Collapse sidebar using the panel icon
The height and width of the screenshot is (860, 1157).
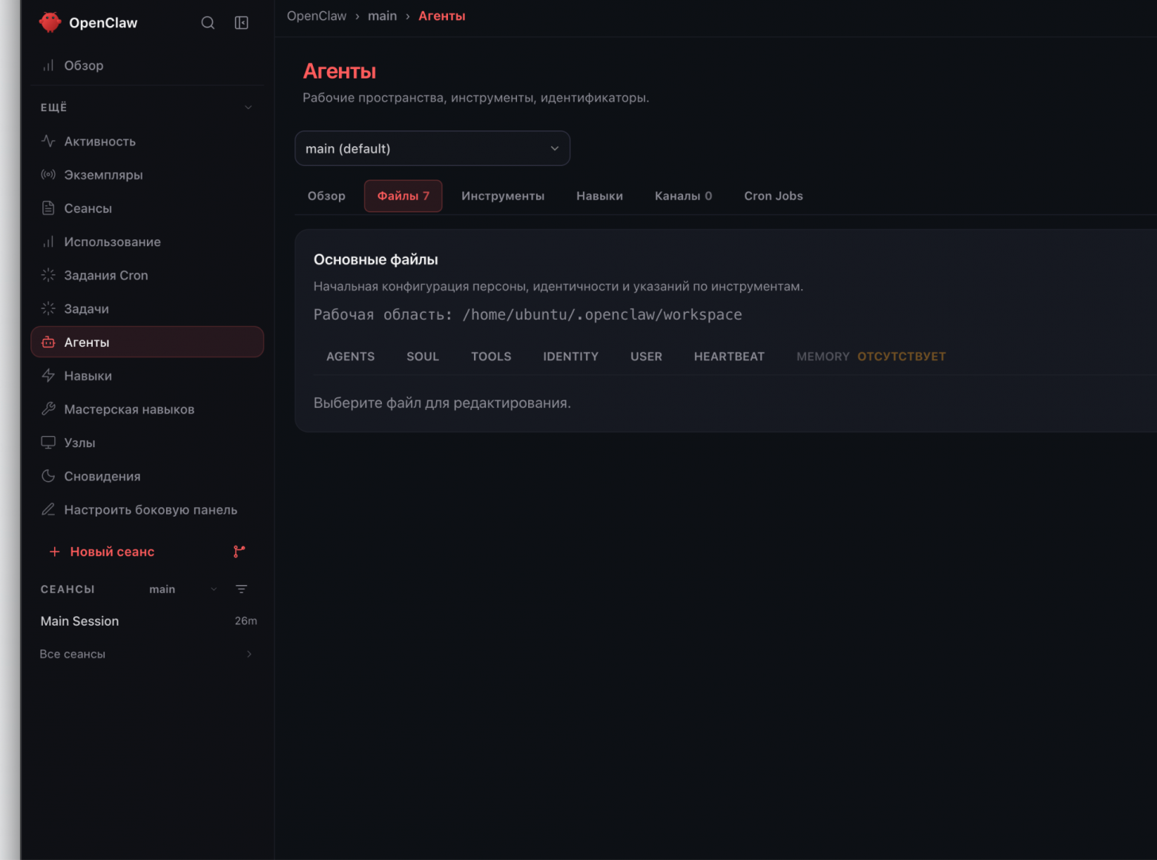click(x=241, y=23)
